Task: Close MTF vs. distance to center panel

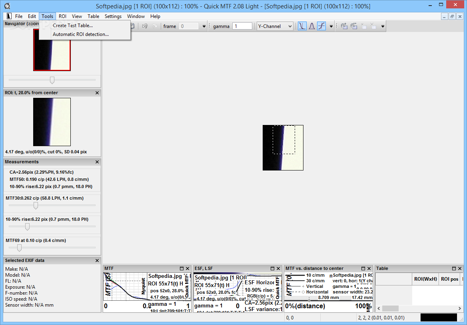Action: coord(369,268)
